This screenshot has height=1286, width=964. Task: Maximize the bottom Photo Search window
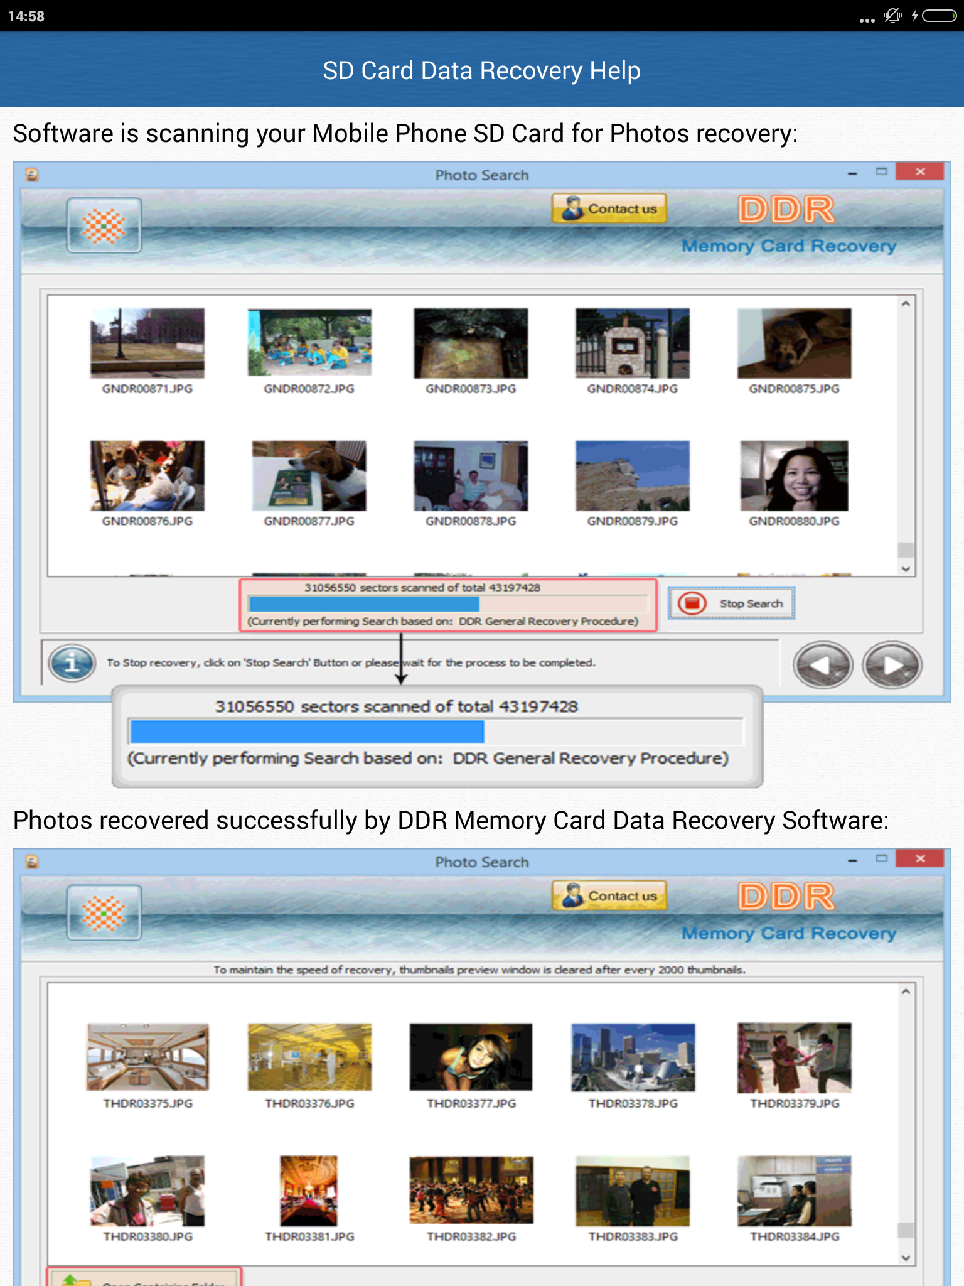(x=881, y=858)
